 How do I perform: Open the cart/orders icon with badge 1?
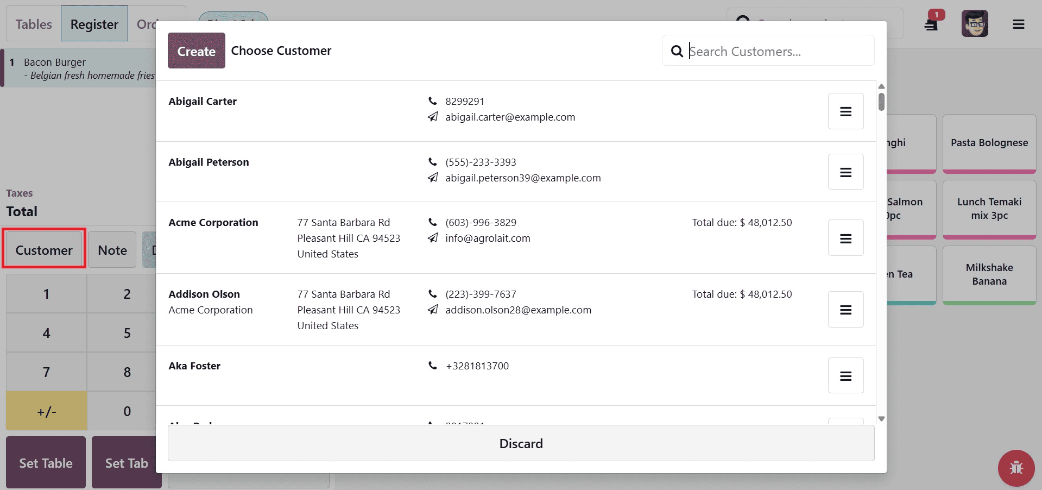931,23
